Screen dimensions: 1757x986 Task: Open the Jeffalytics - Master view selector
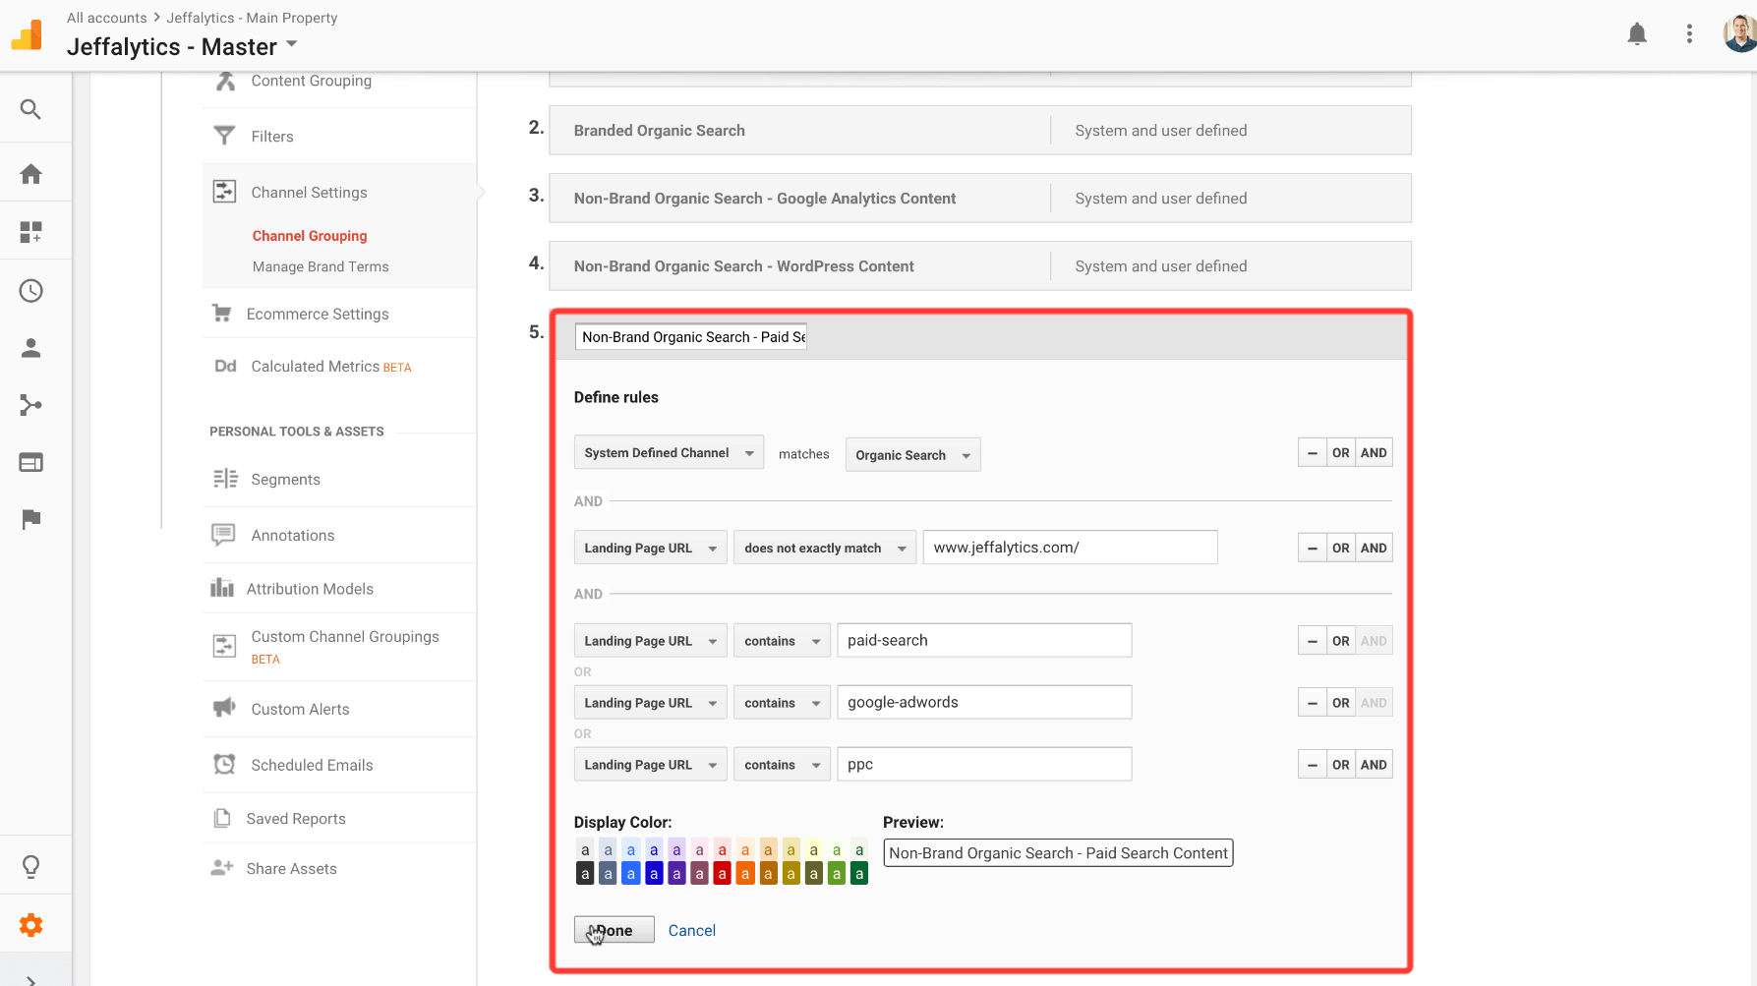(x=182, y=47)
